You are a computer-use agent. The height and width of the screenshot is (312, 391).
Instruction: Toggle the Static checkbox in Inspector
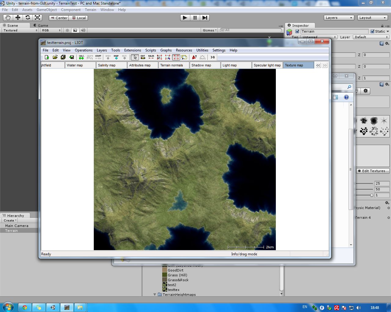tap(372, 31)
